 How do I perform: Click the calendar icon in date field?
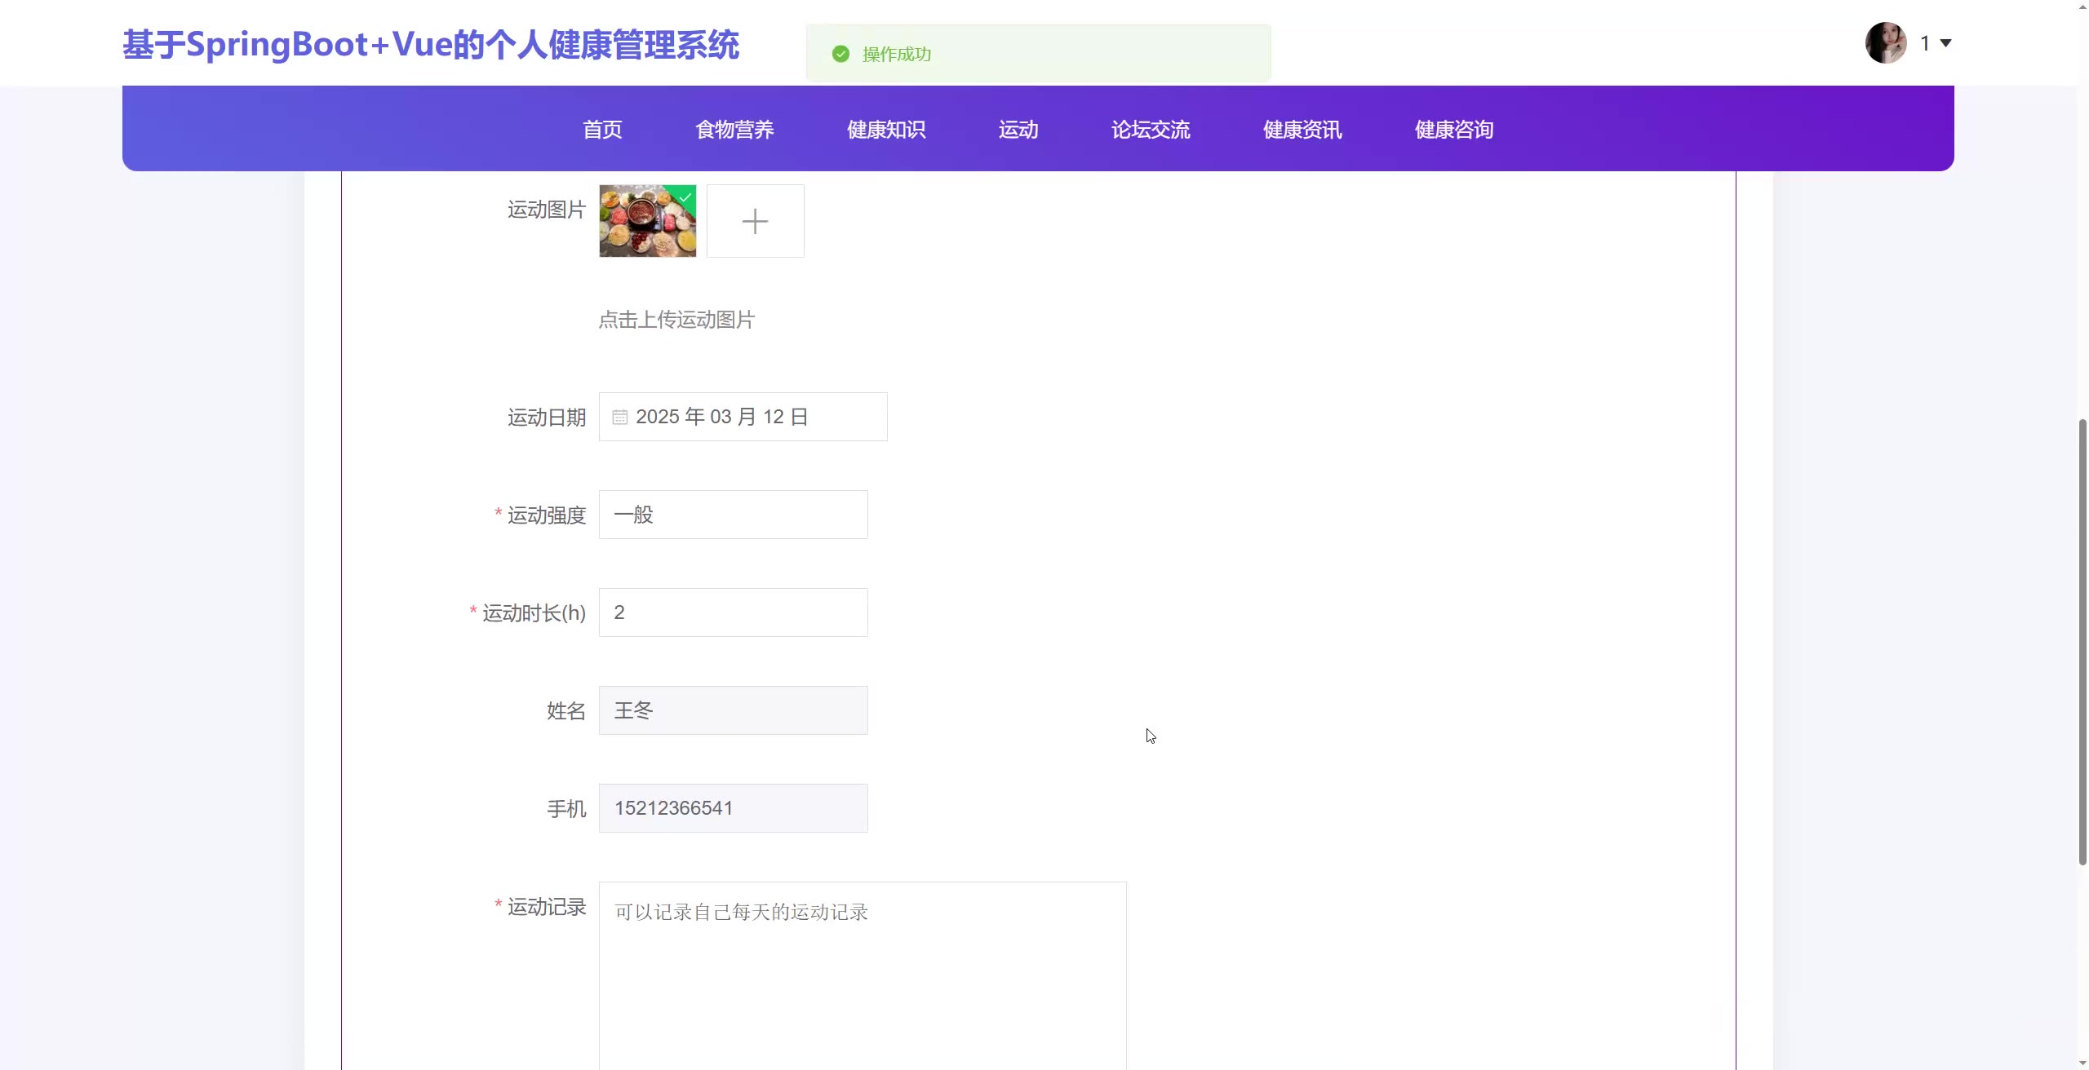[x=620, y=417]
